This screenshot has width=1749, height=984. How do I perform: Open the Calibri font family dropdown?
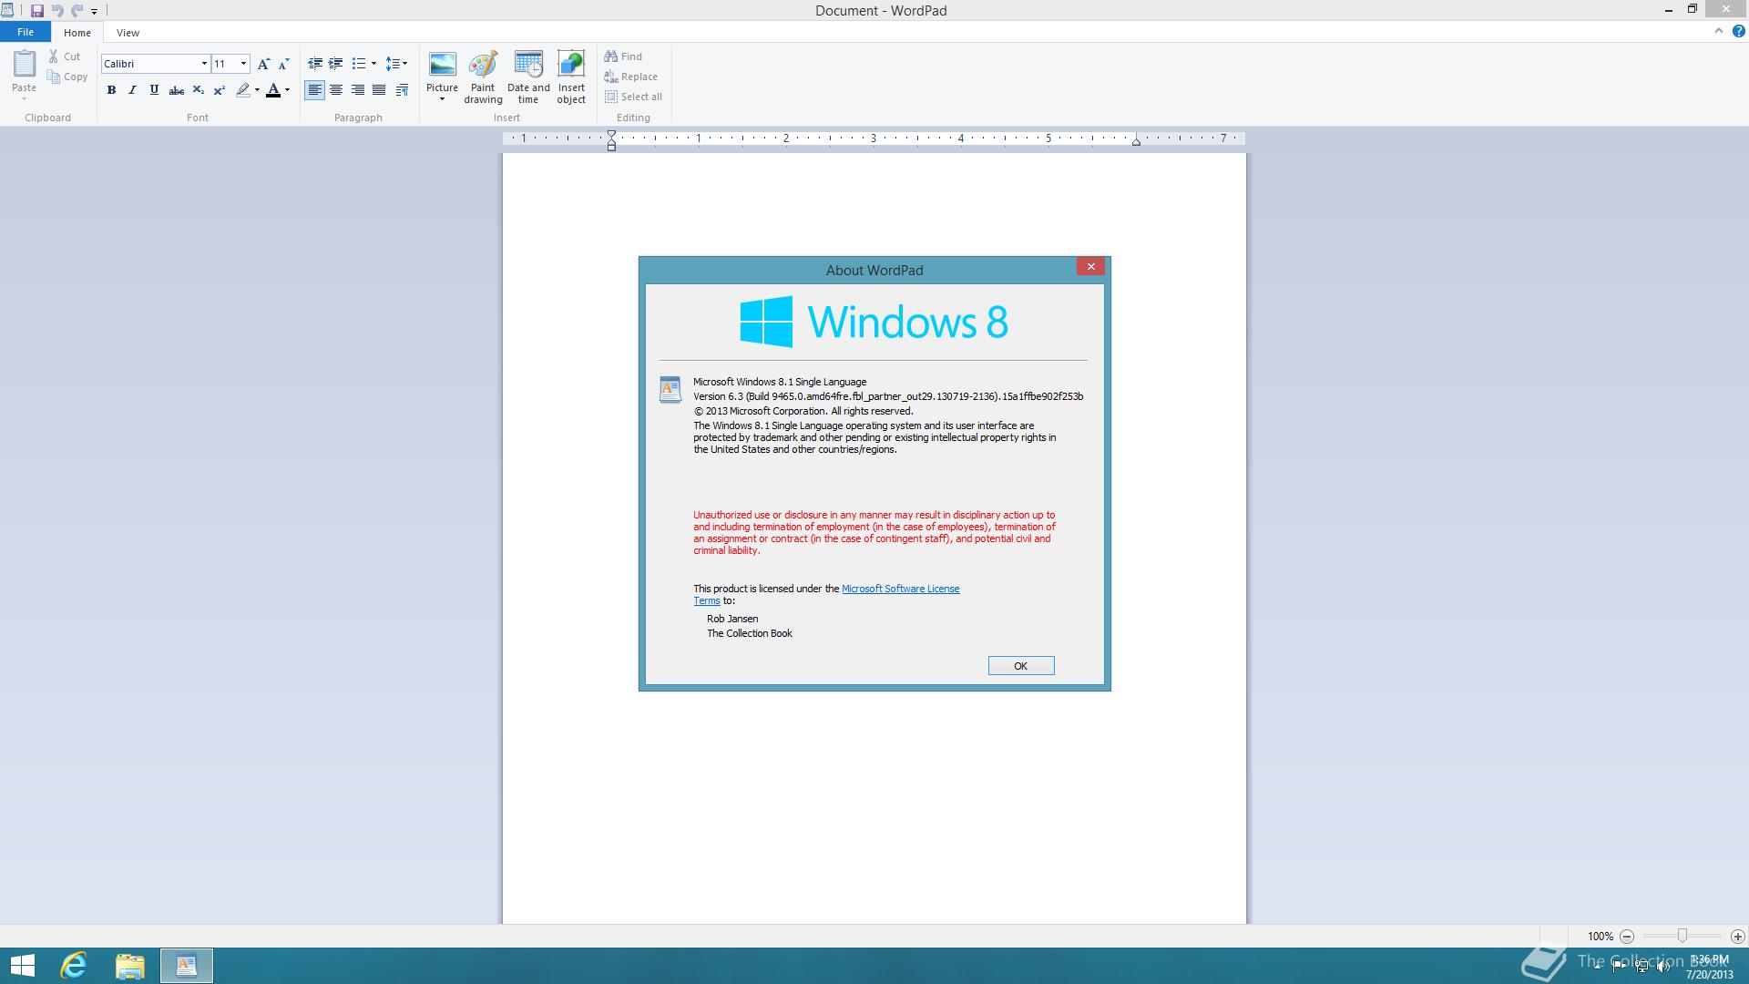[x=204, y=64]
